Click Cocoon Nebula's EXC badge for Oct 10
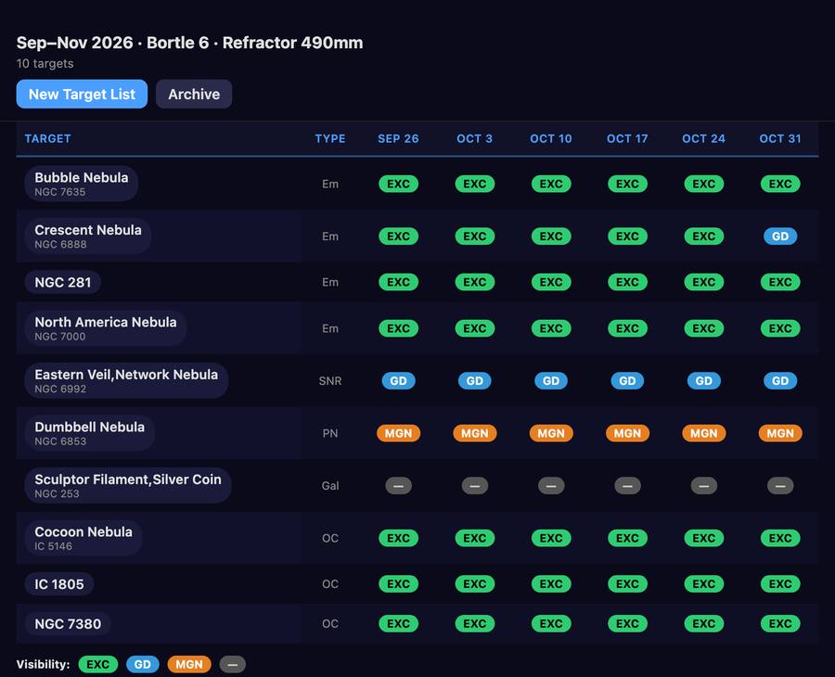This screenshot has height=677, width=835. (x=551, y=538)
